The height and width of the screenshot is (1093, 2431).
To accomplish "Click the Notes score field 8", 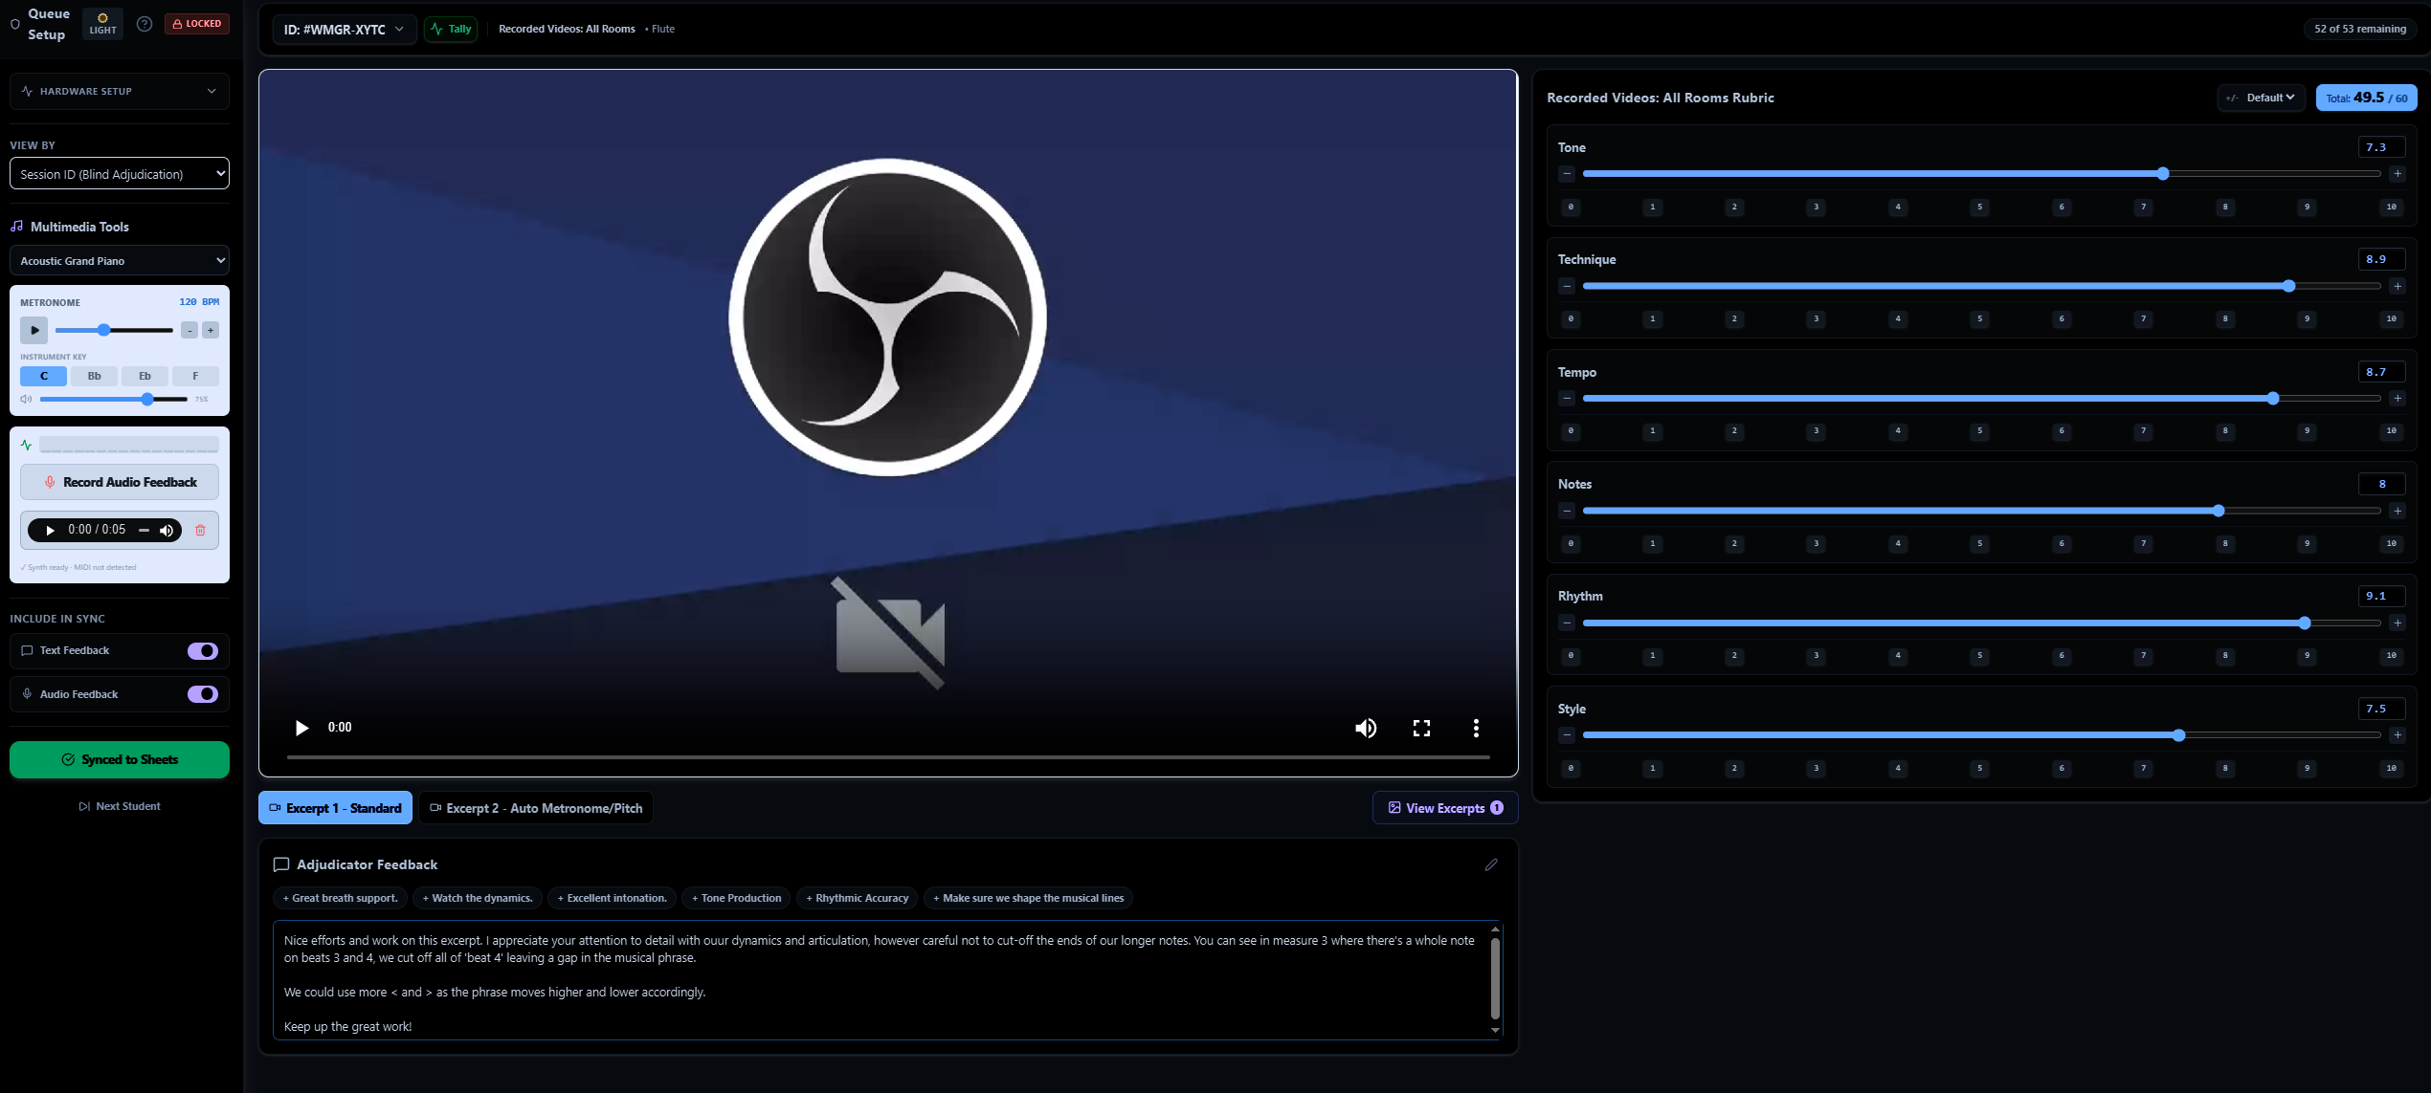I will point(2382,484).
